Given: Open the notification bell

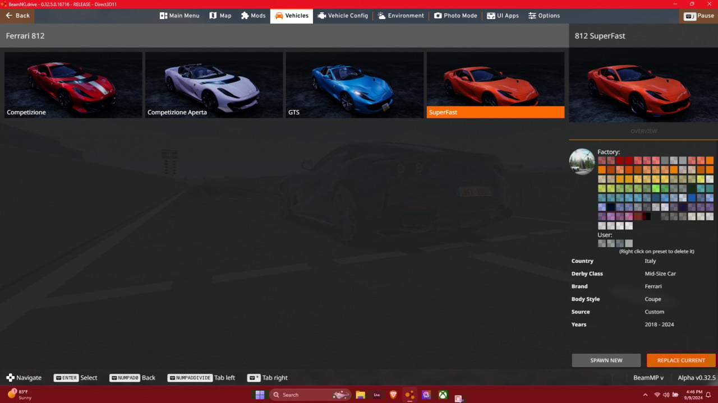Looking at the screenshot, I should (708, 395).
